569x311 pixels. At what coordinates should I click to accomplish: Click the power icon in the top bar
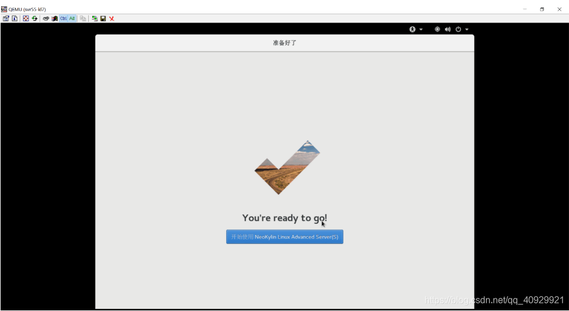coord(458,29)
